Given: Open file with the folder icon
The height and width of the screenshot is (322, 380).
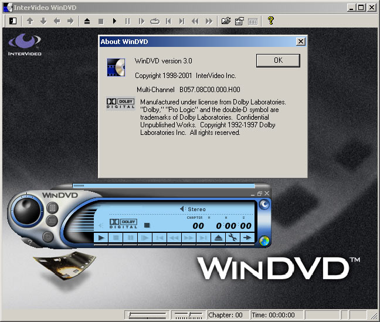Looking at the screenshot, I should 226,21.
